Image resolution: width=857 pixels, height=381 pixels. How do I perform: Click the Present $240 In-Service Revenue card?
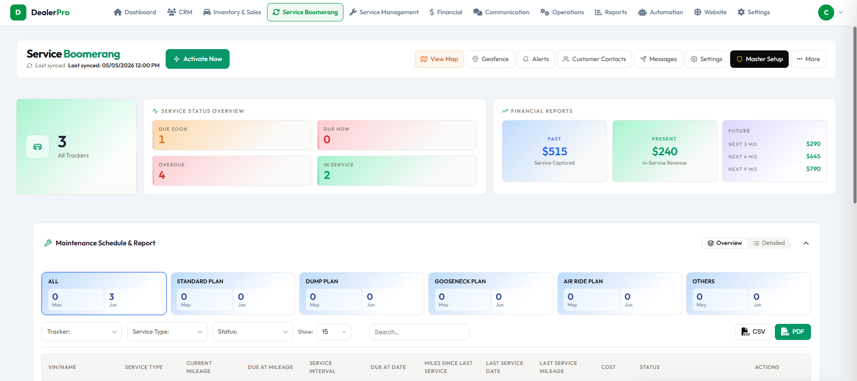665,151
